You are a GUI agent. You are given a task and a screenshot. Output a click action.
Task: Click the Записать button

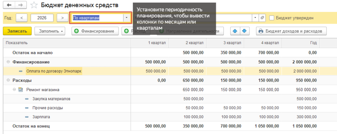(x=17, y=31)
